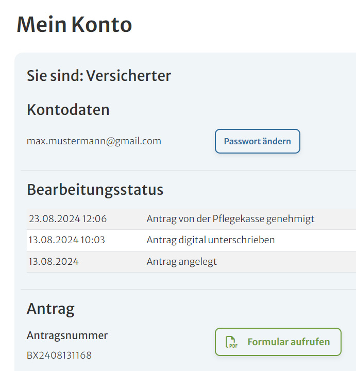This screenshot has height=371, width=356.
Task: Click 'Antrag digital unterschrieben' status entry
Action: tap(210, 240)
